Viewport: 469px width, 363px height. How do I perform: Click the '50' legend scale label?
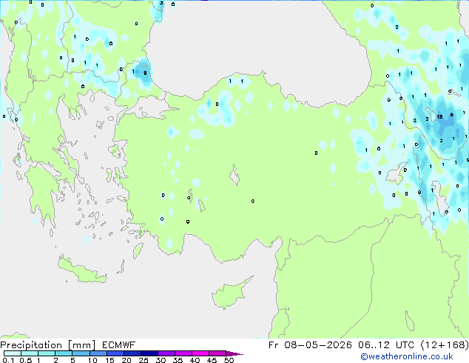click(229, 360)
